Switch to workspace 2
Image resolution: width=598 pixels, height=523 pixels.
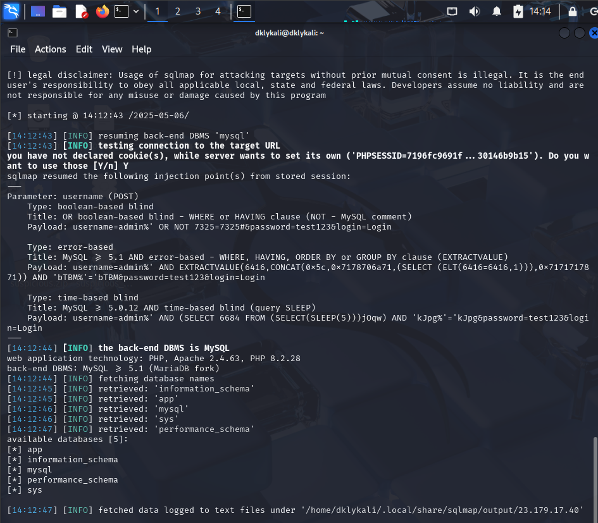click(178, 11)
